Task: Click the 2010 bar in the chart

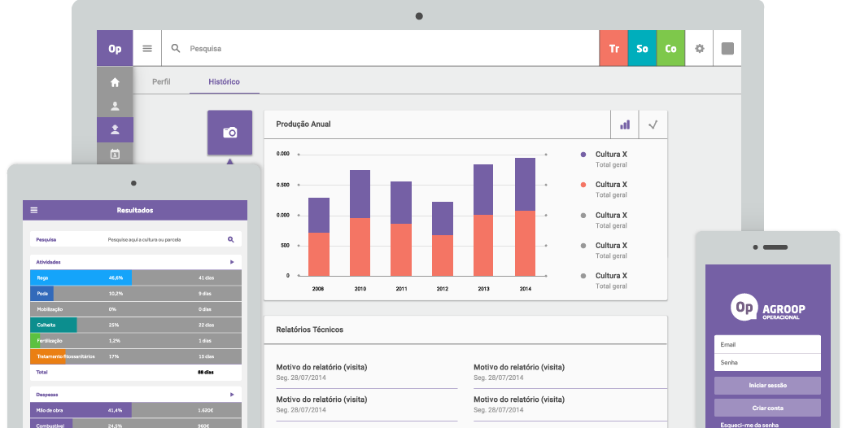Action: click(x=360, y=223)
